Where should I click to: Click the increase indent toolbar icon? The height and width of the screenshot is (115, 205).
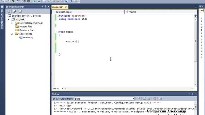point(29,1)
